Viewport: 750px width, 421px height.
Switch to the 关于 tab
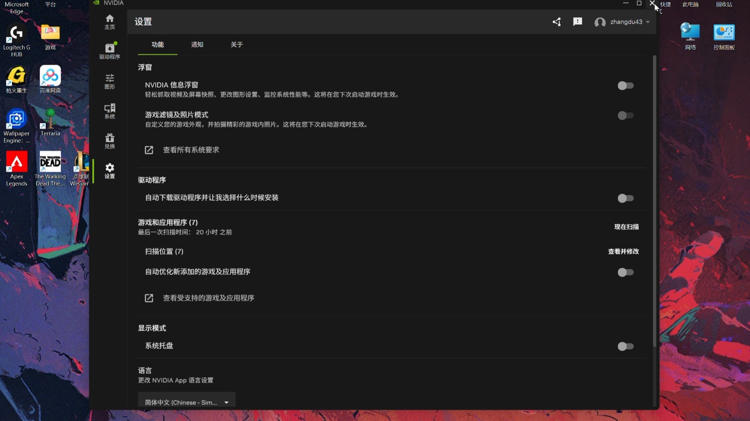(x=236, y=45)
